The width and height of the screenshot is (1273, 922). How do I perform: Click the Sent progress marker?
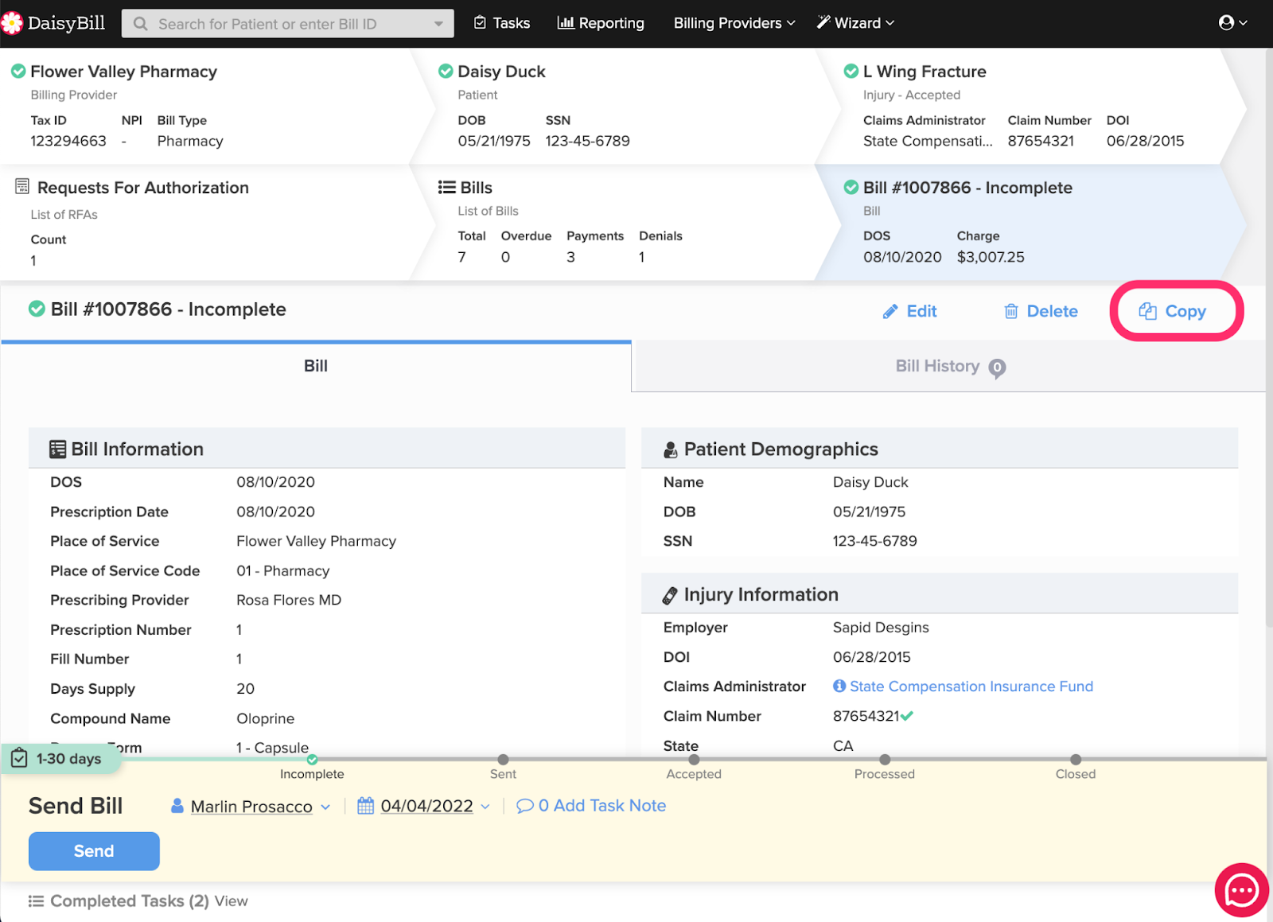point(503,760)
